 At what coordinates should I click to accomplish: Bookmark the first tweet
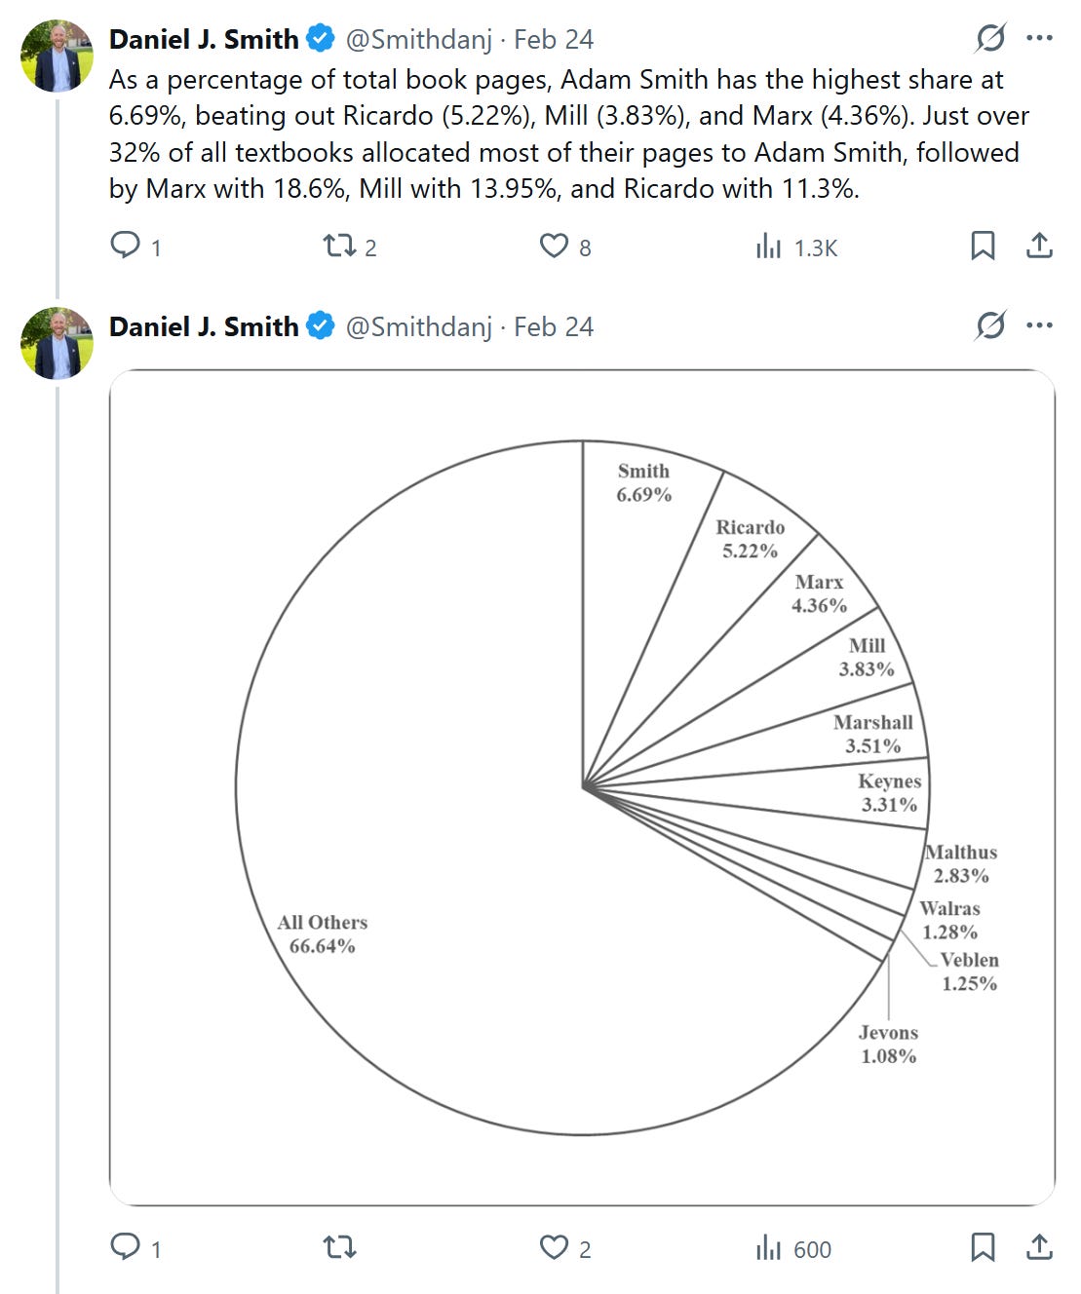(983, 246)
